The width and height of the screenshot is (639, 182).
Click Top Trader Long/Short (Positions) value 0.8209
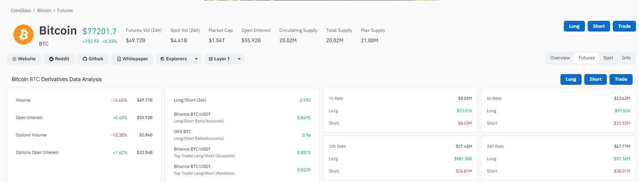(304, 170)
